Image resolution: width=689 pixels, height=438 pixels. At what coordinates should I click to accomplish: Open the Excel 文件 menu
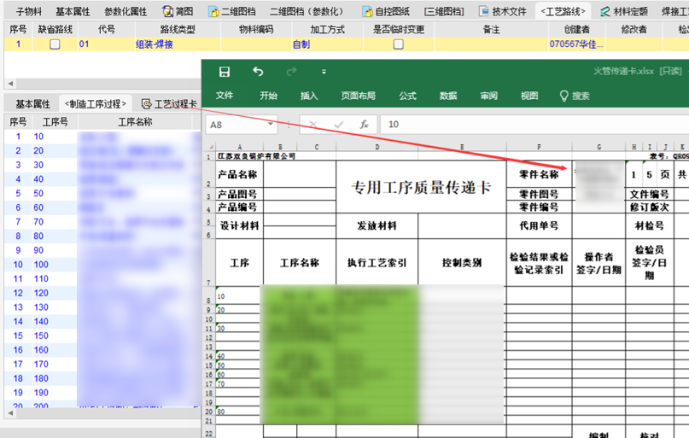pyautogui.click(x=224, y=96)
